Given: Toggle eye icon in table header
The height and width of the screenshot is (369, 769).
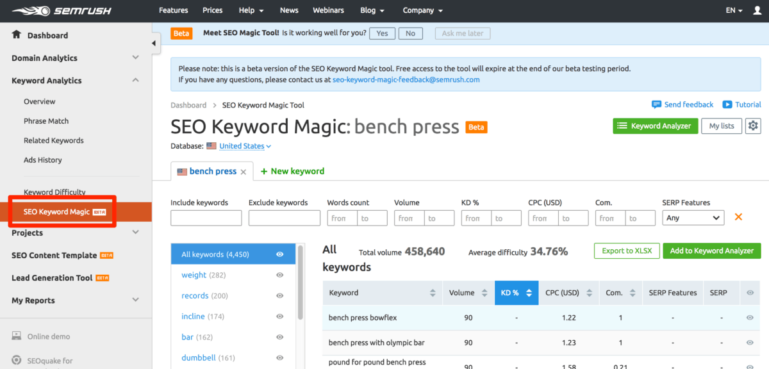Looking at the screenshot, I should point(750,293).
